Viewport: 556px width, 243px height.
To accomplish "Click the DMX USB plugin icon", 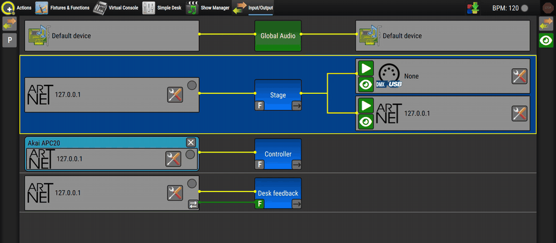I will click(x=389, y=77).
